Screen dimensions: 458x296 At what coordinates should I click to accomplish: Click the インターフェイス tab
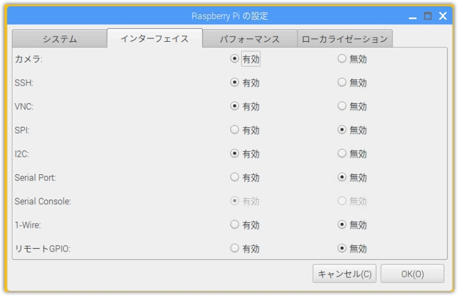(x=155, y=39)
